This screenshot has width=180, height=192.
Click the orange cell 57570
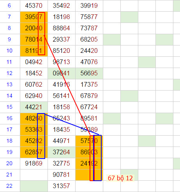coord(89,141)
